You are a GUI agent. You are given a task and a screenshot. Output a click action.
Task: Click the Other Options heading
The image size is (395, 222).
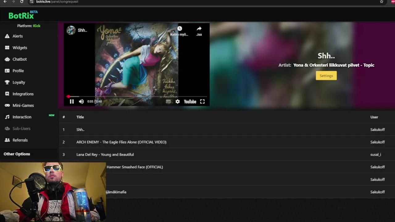[17, 154]
